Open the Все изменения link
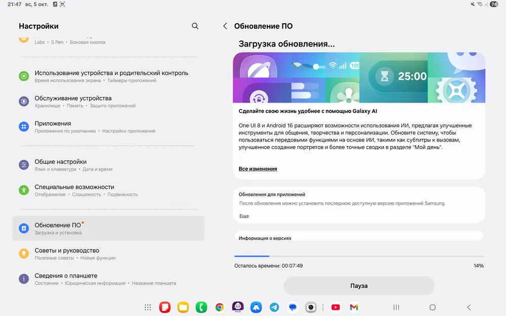The image size is (506, 316). pos(258,169)
